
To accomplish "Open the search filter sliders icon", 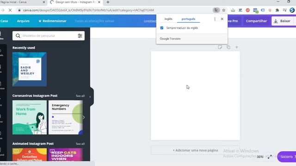I will click(80, 36).
